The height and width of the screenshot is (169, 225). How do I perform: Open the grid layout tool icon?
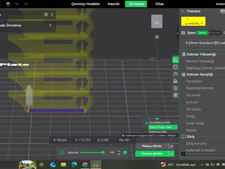tap(175, 67)
